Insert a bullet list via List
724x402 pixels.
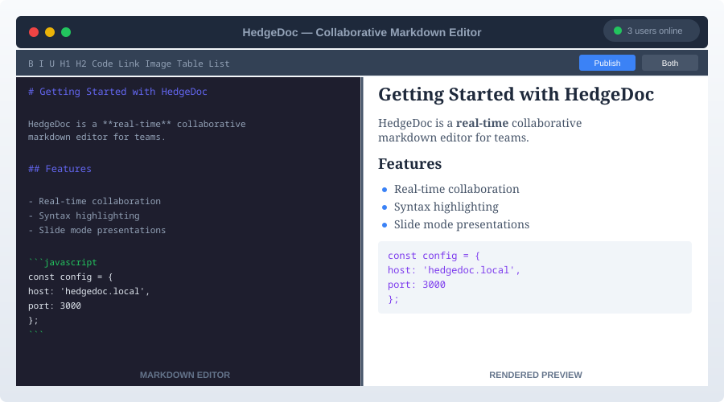[x=219, y=64]
